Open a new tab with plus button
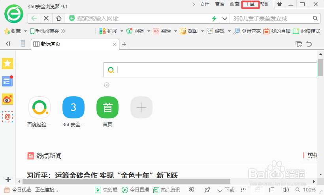Screen dimensions: 324x195 tap(124, 44)
